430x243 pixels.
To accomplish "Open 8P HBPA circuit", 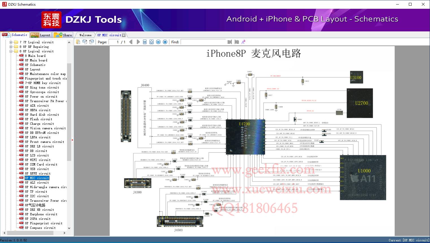I will (38, 110).
